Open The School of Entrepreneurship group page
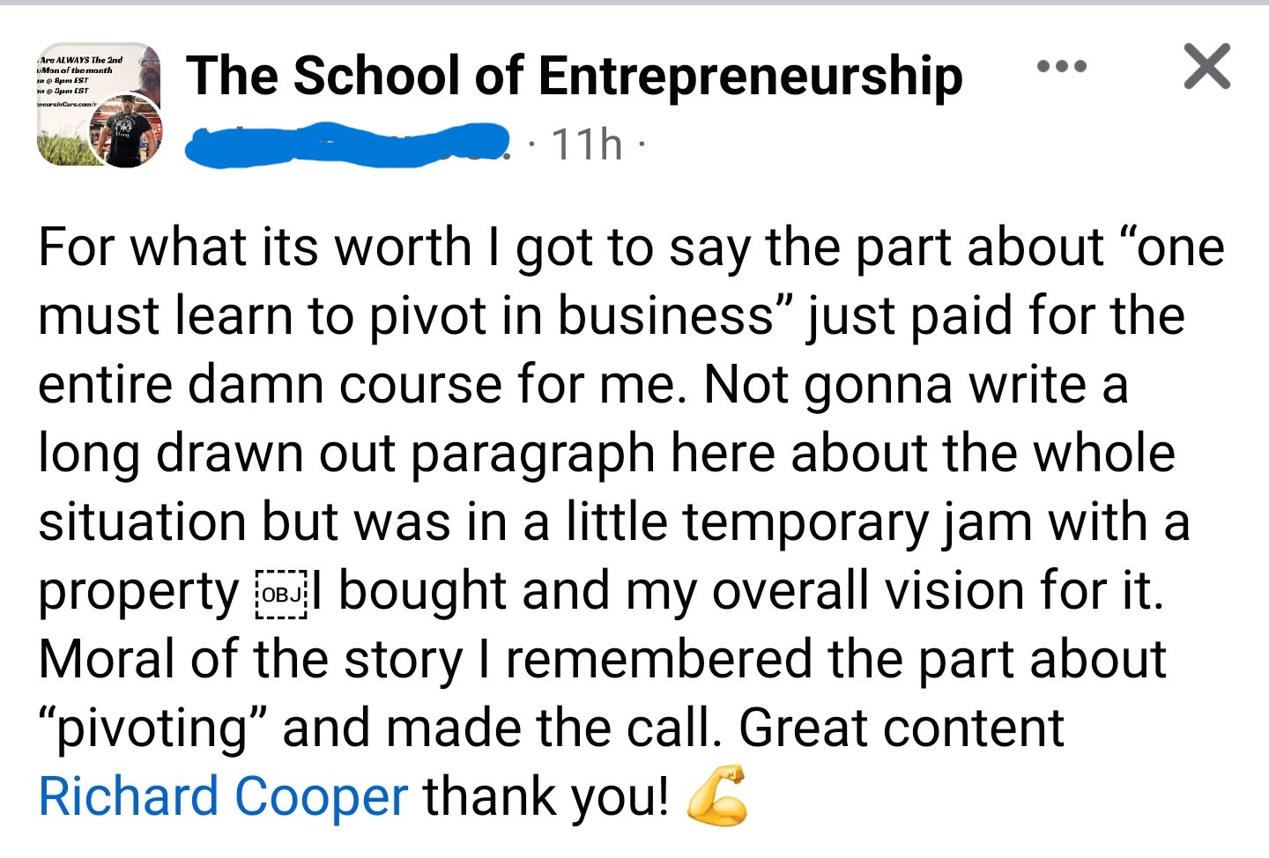The height and width of the screenshot is (858, 1269). [574, 76]
